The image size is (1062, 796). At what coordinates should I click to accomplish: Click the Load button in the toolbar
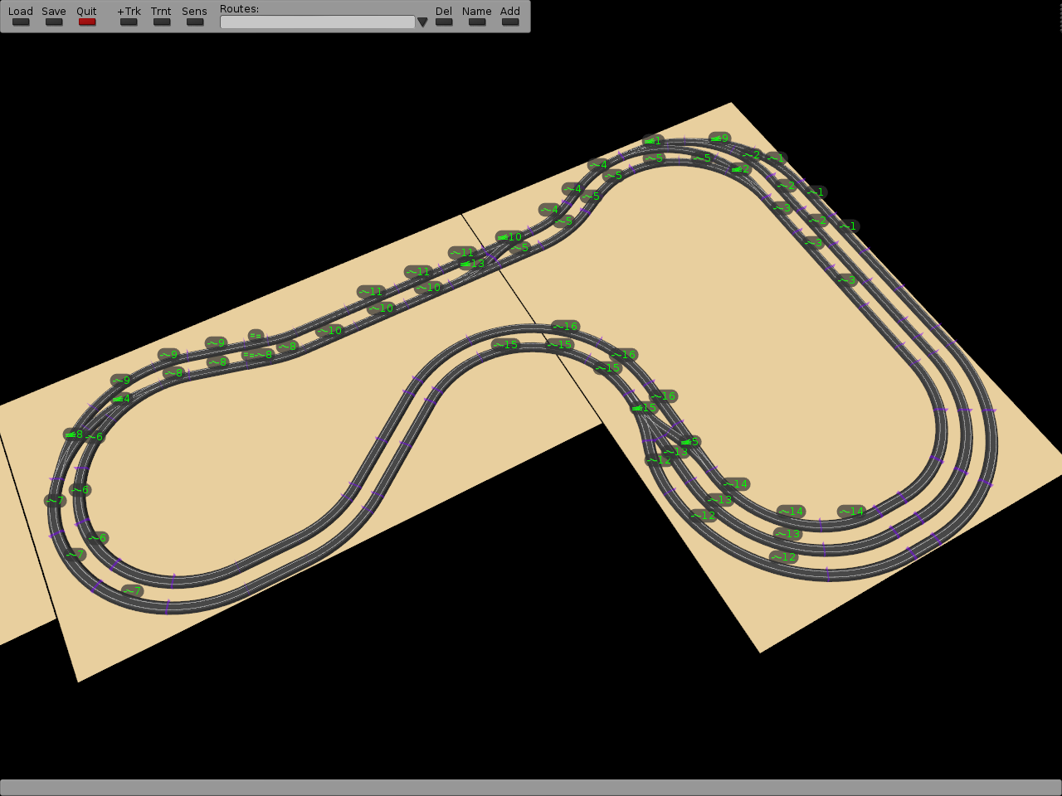click(21, 22)
